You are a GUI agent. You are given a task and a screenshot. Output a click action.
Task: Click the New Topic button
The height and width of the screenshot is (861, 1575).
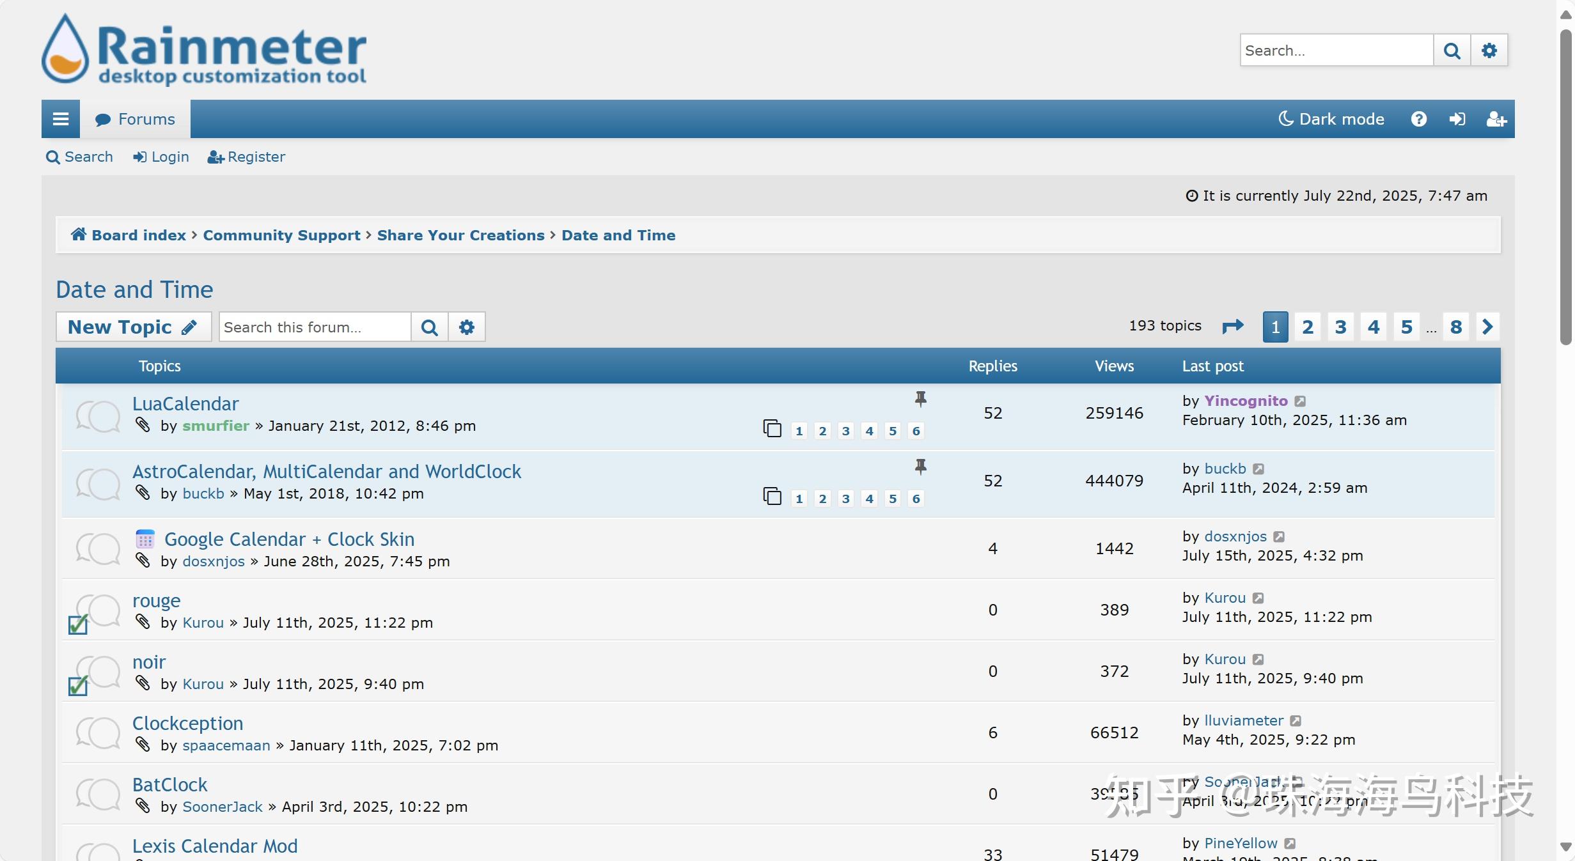(133, 327)
